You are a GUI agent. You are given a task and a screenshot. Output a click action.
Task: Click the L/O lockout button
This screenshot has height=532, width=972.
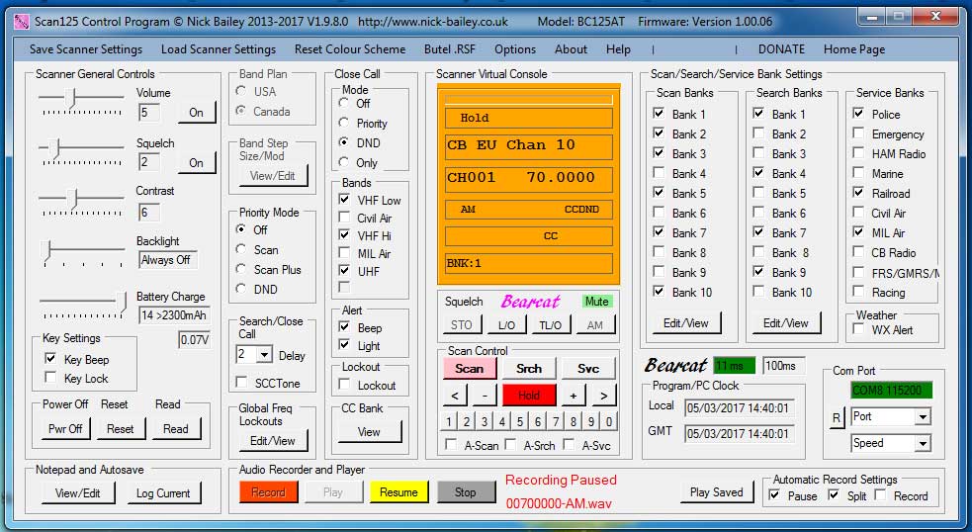506,325
